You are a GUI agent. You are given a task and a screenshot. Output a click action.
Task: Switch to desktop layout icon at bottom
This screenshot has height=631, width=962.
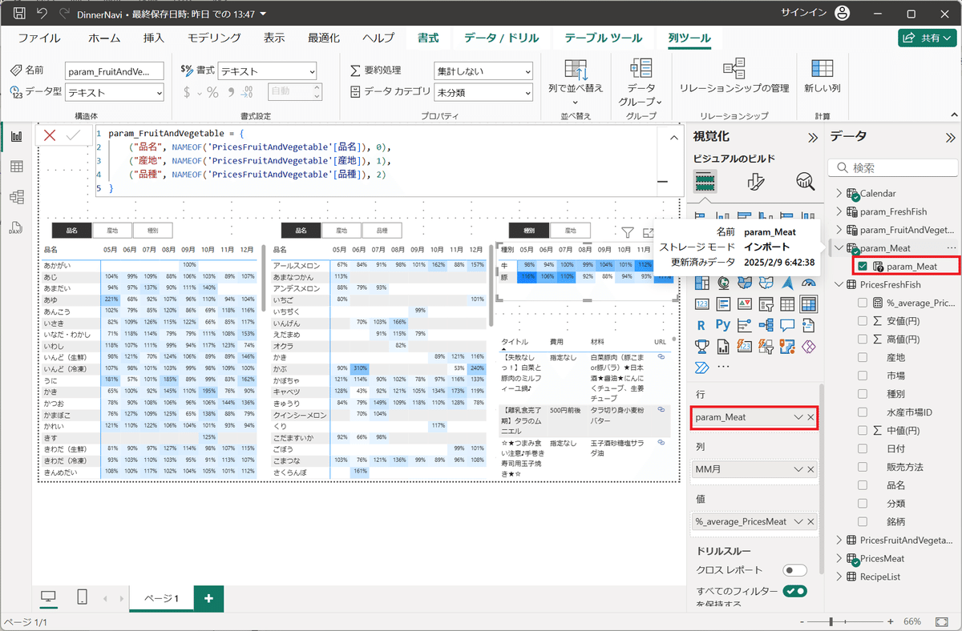point(49,597)
